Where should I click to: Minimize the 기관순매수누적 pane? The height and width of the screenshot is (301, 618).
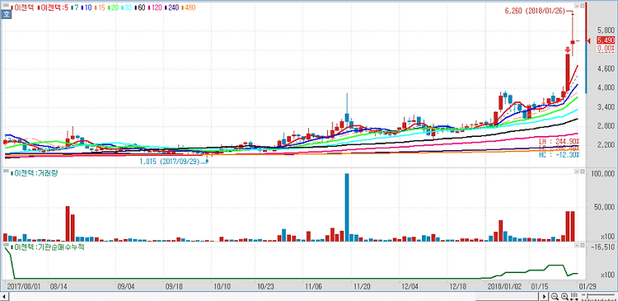[x=577, y=246]
